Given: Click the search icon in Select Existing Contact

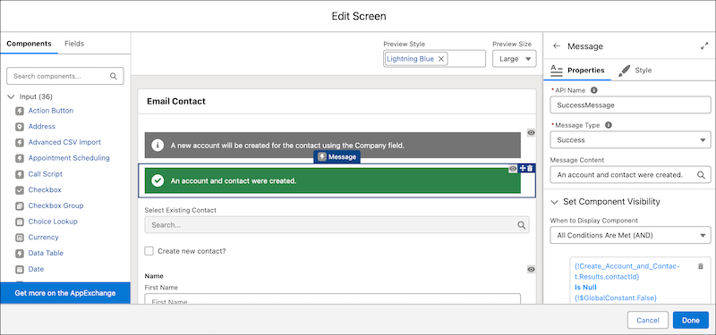Looking at the screenshot, I should [x=521, y=225].
